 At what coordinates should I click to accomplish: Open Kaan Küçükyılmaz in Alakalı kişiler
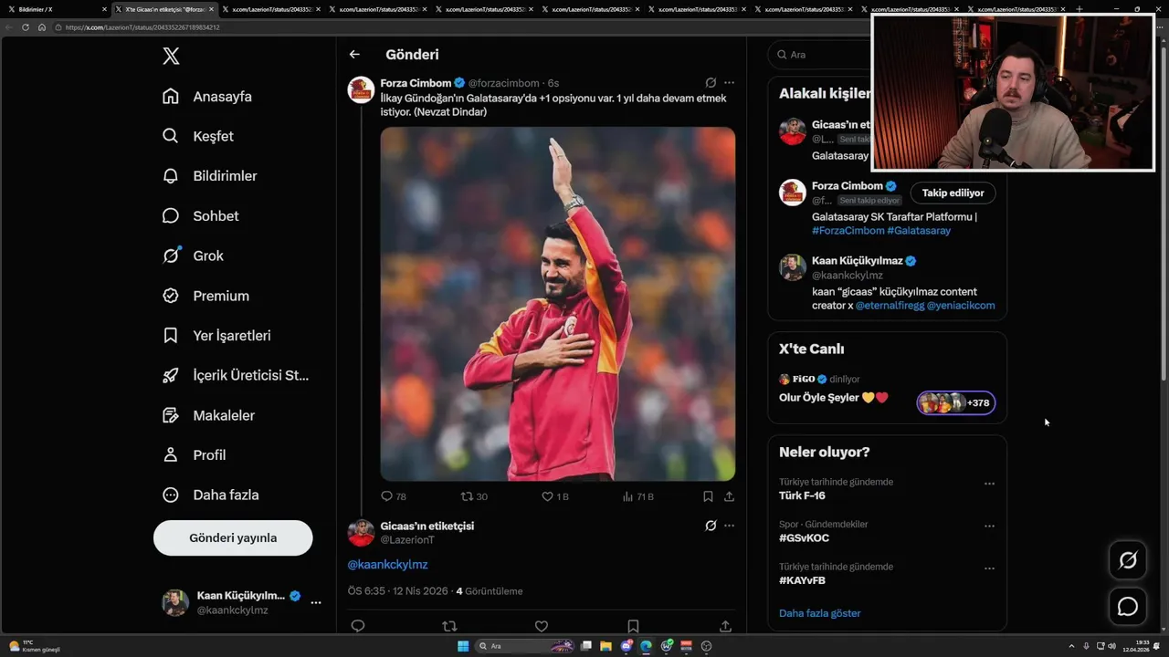click(x=857, y=261)
